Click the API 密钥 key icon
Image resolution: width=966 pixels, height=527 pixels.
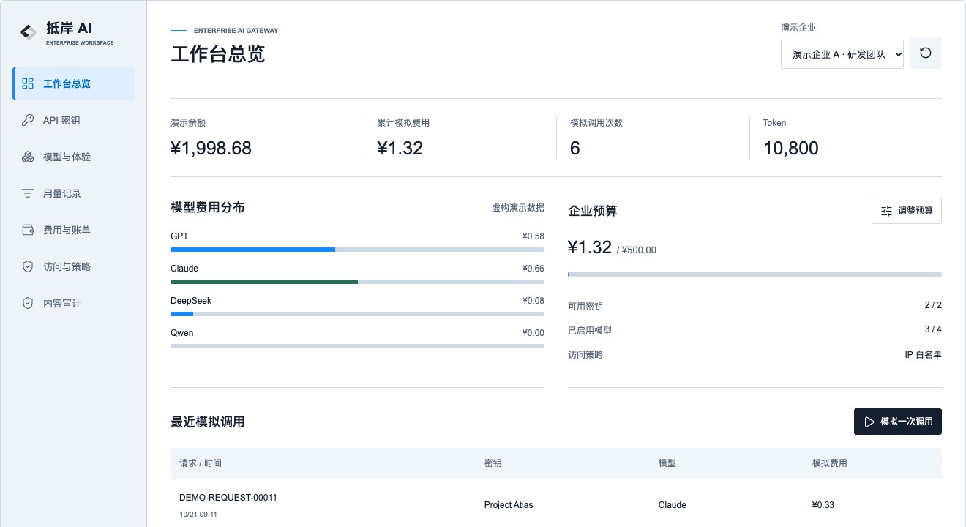[x=29, y=120]
